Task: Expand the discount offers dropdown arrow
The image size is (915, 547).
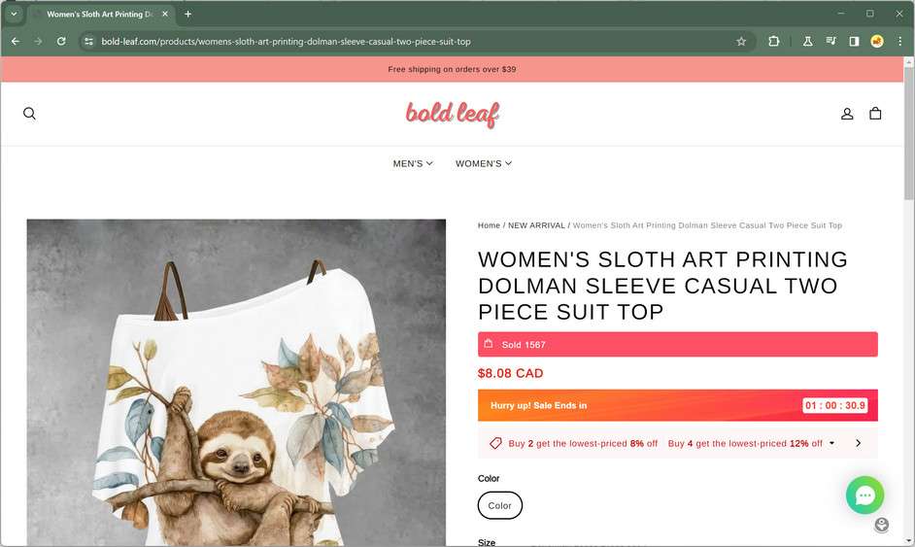Action: point(831,443)
